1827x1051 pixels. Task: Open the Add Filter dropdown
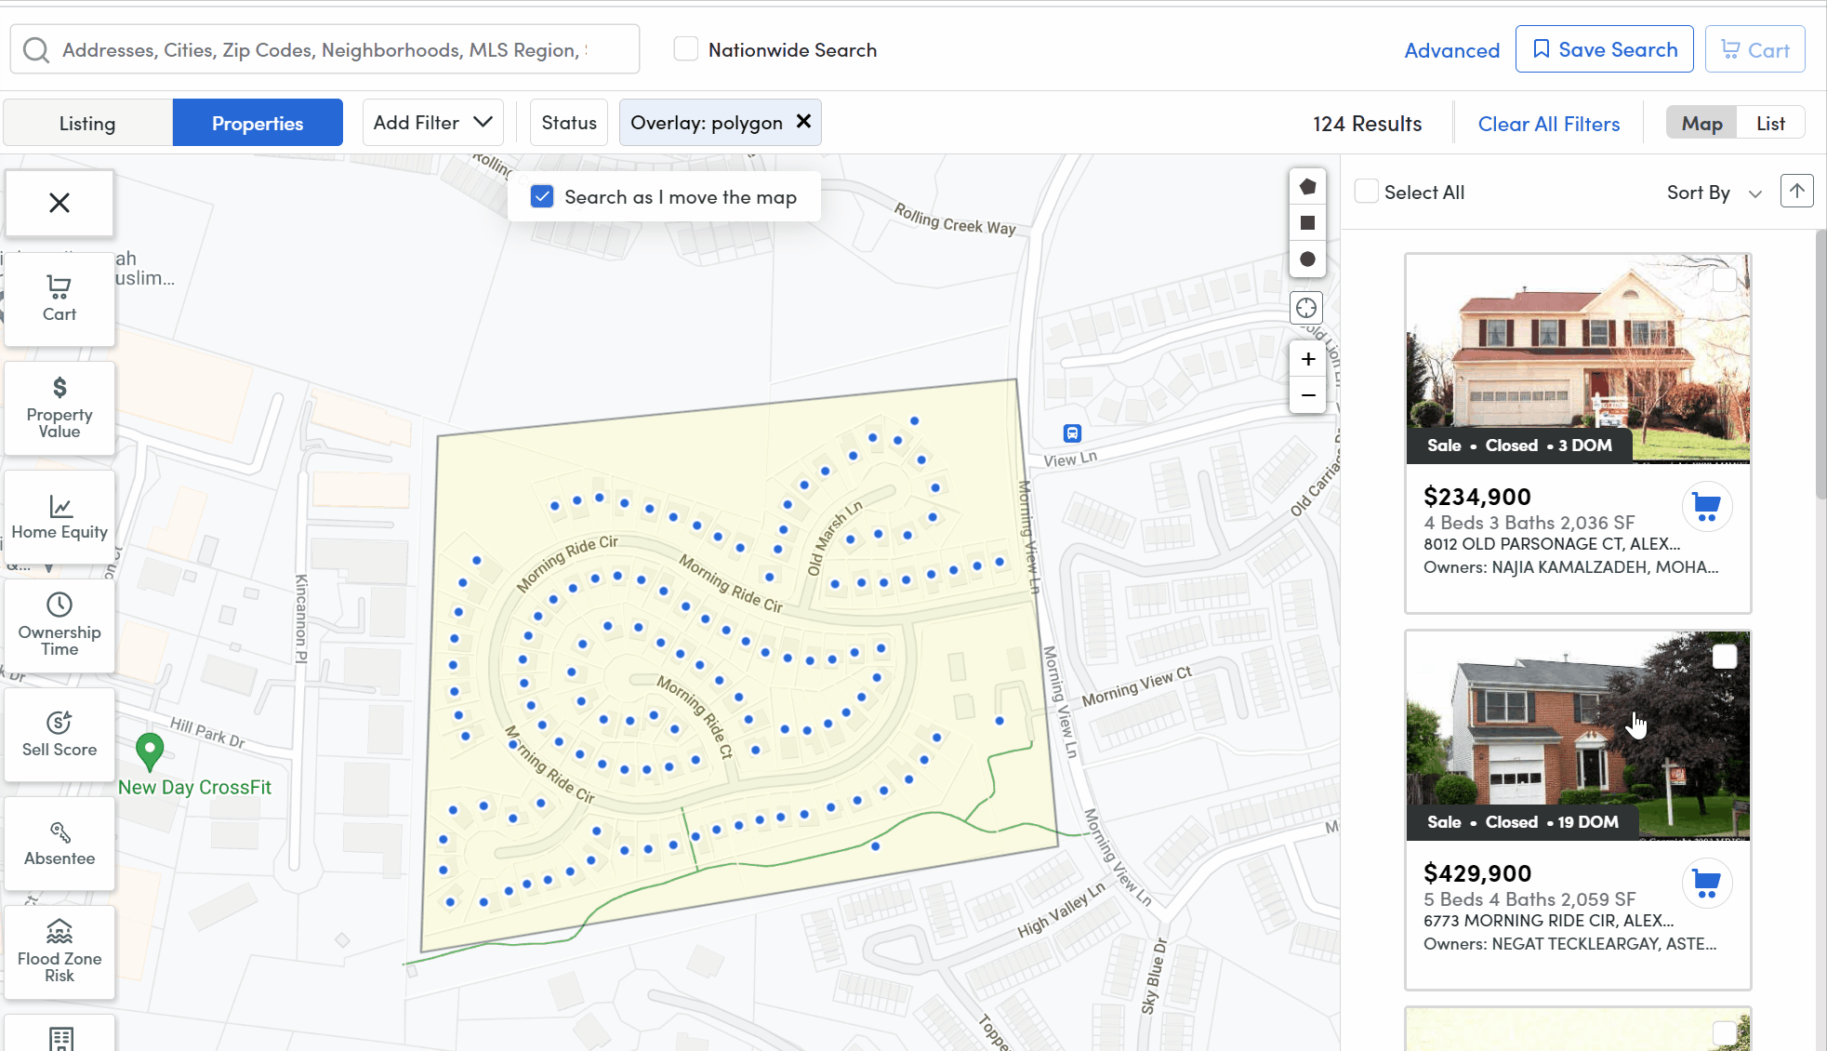point(432,123)
